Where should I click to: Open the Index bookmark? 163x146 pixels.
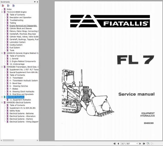click(9, 9)
